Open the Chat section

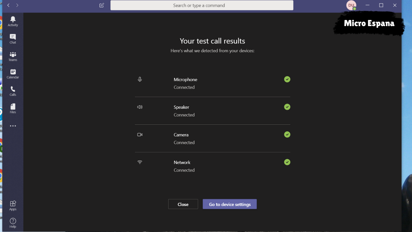coord(13,39)
